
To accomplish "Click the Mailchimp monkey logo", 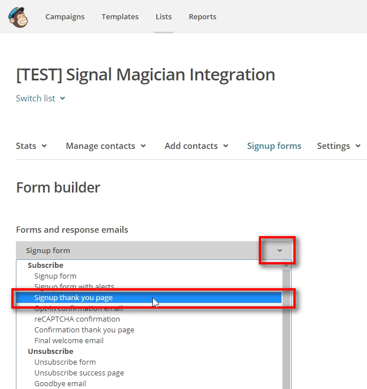I will (18, 17).
